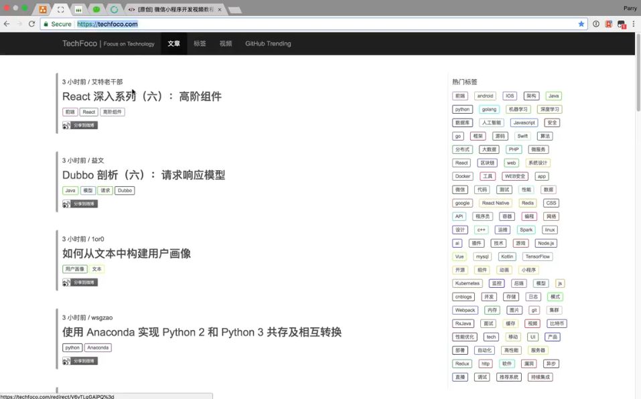This screenshot has width=641, height=399.
Task: Click the extension icon with the red badge
Action: point(622,25)
